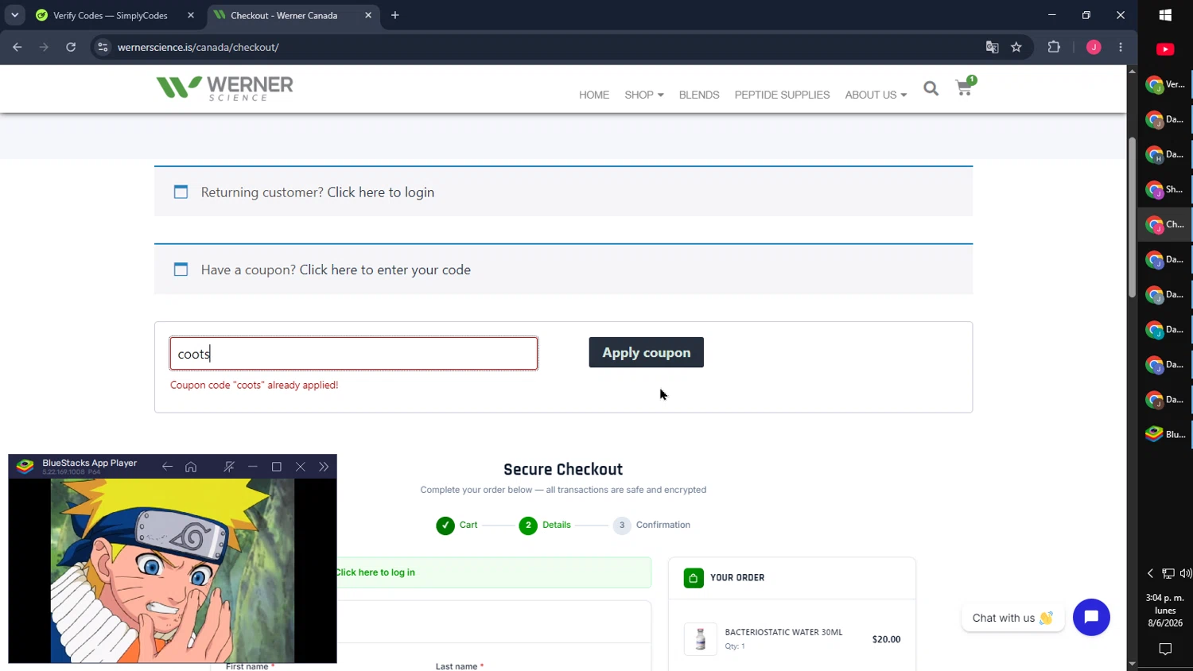Open the Chrome Extensions puzzle icon

tap(1054, 47)
